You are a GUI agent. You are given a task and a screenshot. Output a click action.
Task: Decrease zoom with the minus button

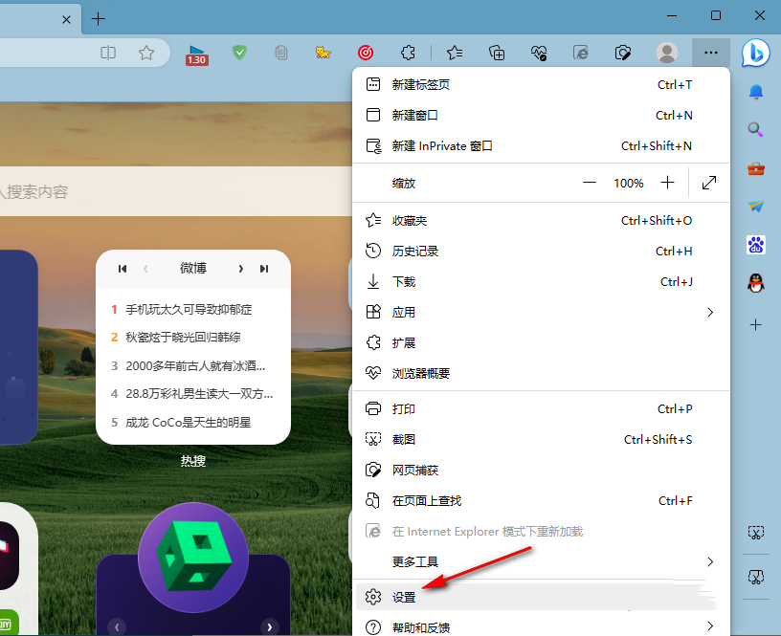pos(590,183)
